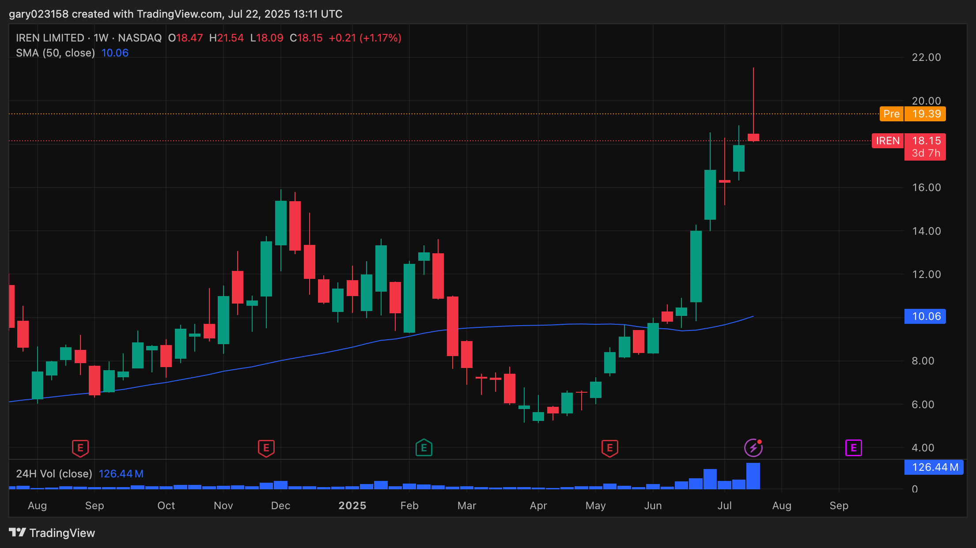The image size is (976, 548).
Task: Click the green earnings marker near February
Action: 424,448
